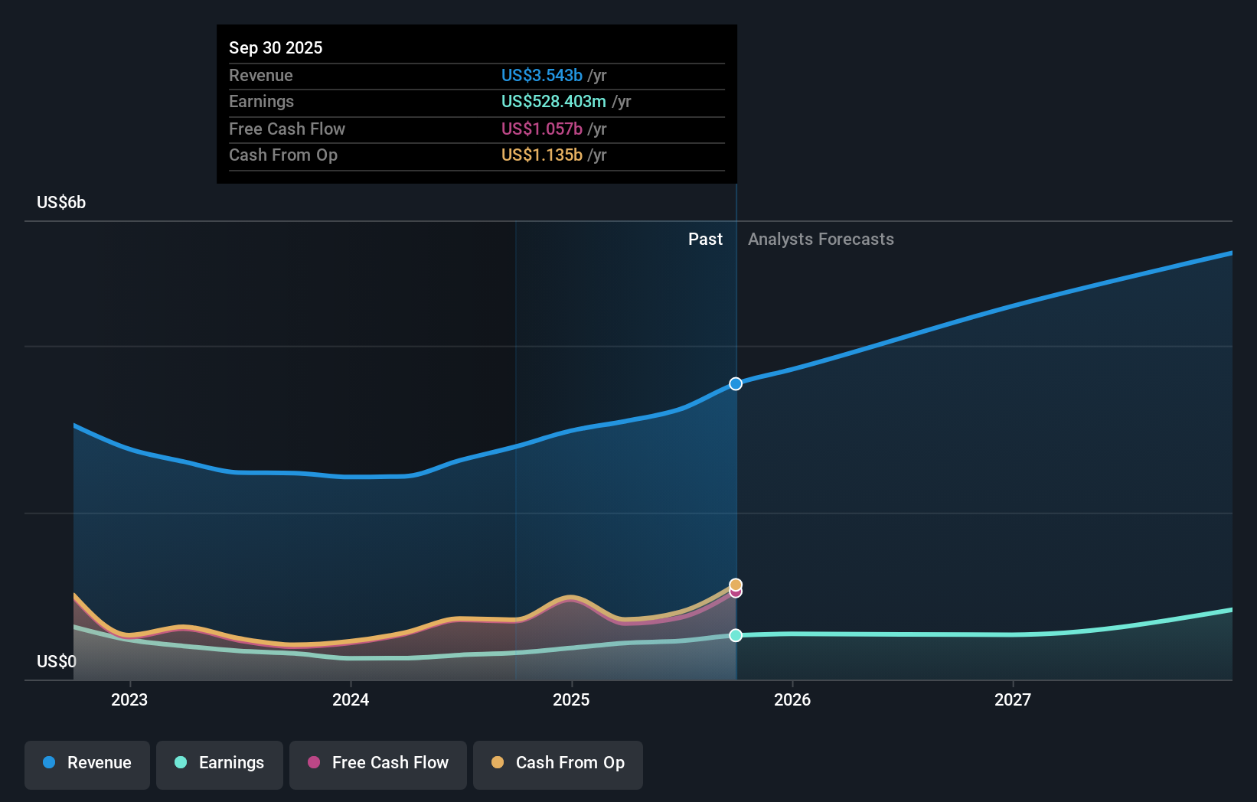
Task: Click the blue Revenue data point marker
Action: point(736,383)
